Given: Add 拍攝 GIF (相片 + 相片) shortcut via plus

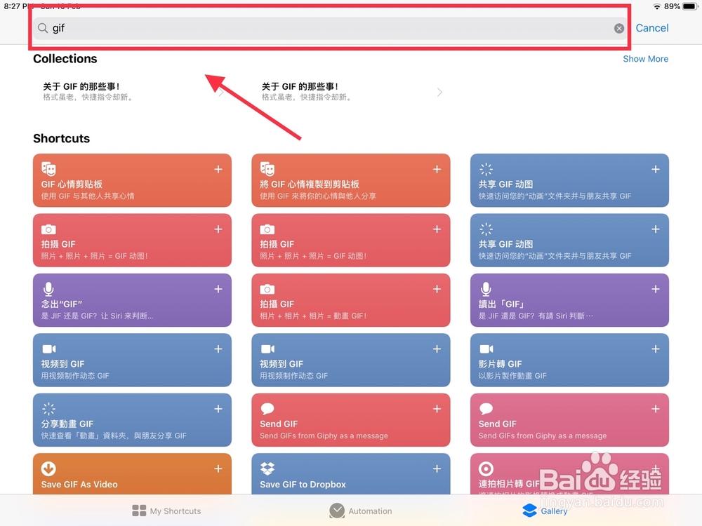Looking at the screenshot, I should pyautogui.click(x=437, y=289).
